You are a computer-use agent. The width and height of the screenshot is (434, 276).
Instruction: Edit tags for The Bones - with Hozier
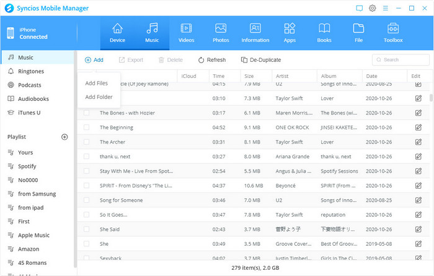click(x=418, y=113)
